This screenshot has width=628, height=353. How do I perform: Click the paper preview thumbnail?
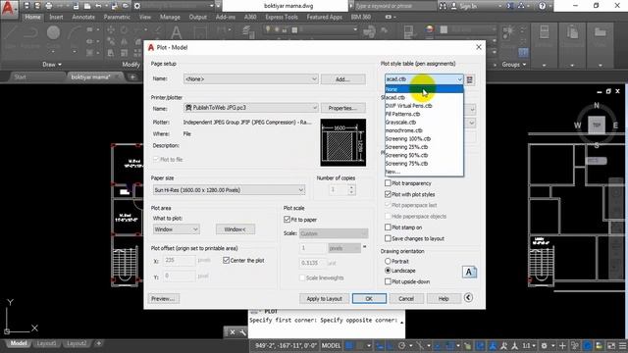coord(342,142)
